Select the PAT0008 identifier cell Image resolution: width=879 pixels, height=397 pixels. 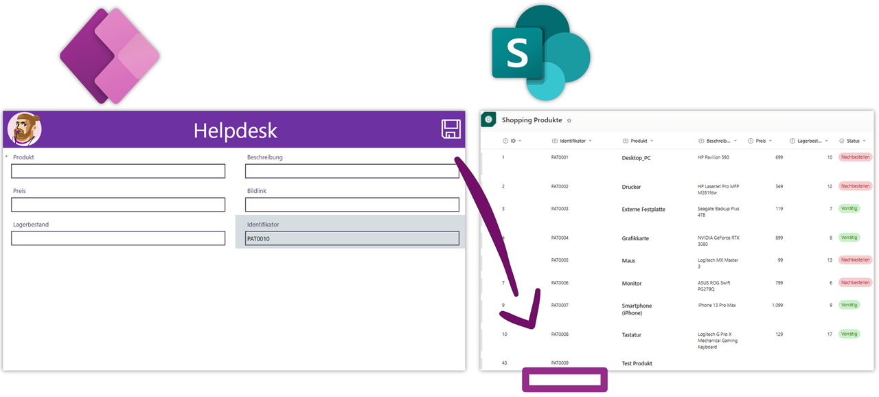coord(560,334)
